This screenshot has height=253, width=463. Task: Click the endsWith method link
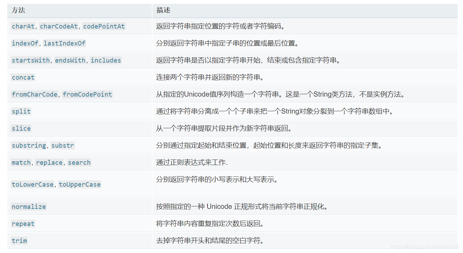tap(70, 60)
